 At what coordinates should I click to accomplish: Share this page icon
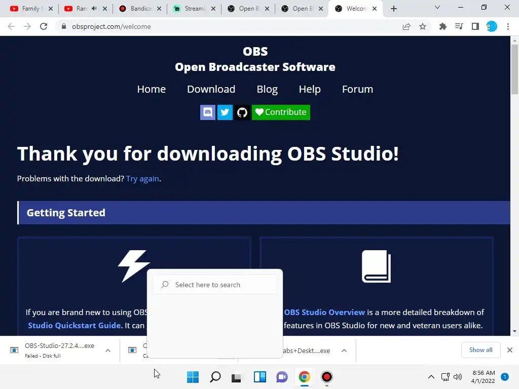pyautogui.click(x=406, y=26)
